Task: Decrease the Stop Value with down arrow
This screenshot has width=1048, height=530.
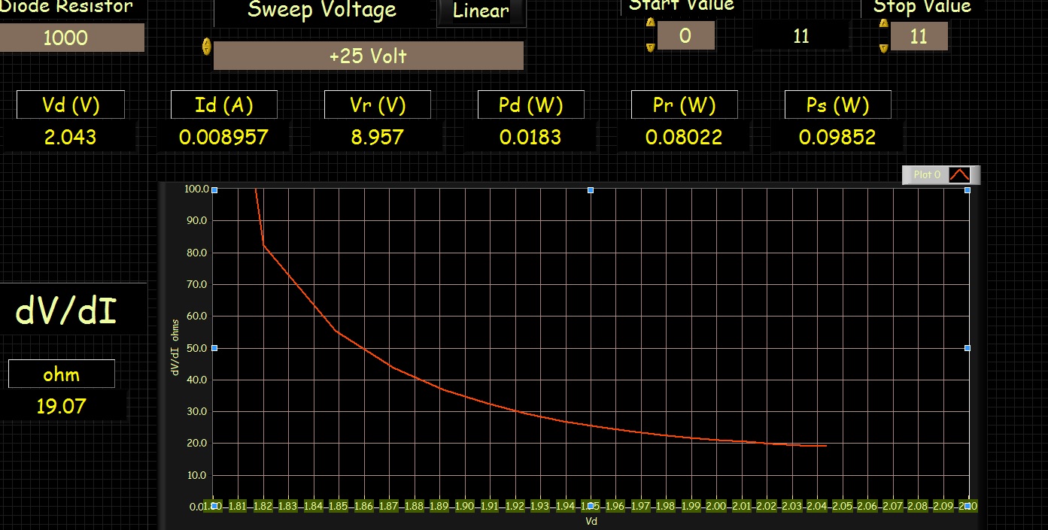Action: click(884, 48)
